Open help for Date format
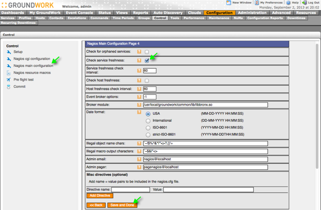The width and height of the screenshot is (321, 210). pos(139,112)
